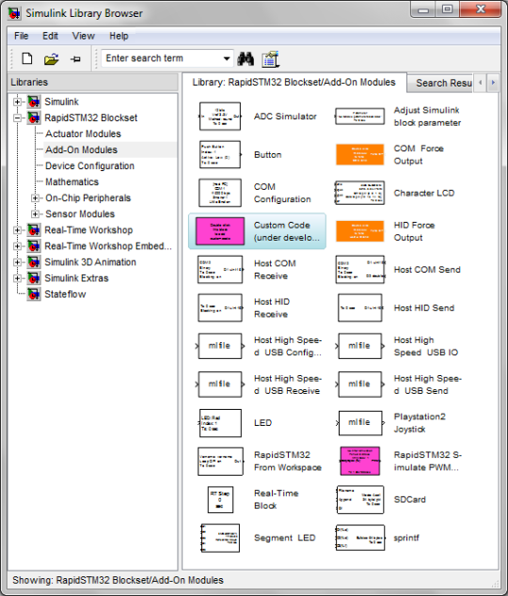
Task: Expand the Simulink library node
Action: click(x=17, y=102)
